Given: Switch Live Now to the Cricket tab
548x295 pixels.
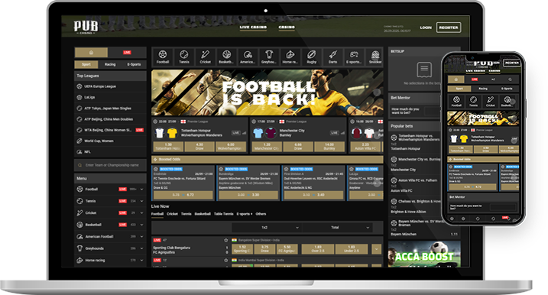Looking at the screenshot, I should point(172,214).
